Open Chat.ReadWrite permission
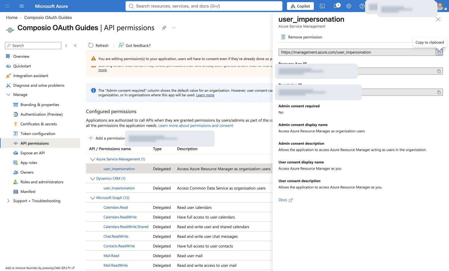Screen dimensions: 449x271 coord(116,237)
